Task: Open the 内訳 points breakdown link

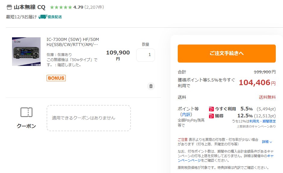Action: 186,115
